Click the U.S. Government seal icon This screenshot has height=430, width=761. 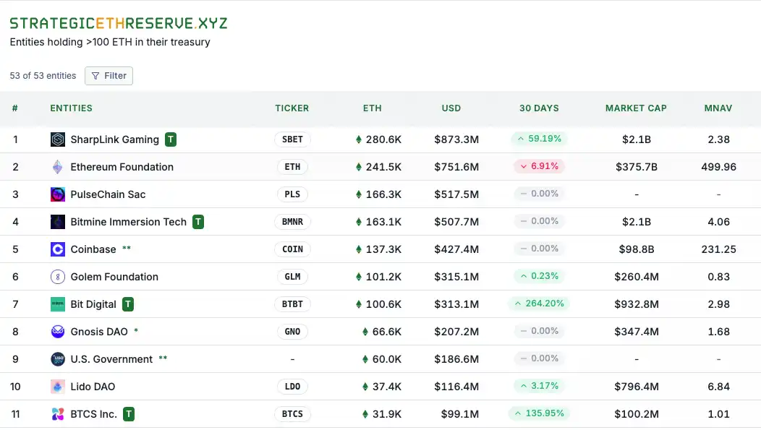point(58,359)
